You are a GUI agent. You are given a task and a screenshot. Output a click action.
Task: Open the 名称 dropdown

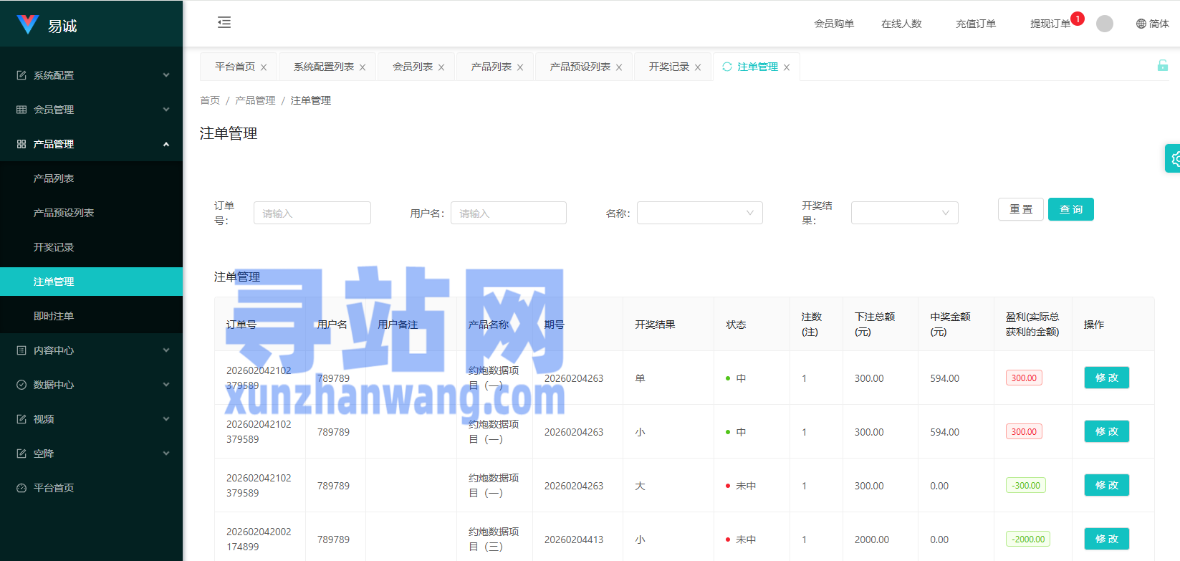point(699,213)
